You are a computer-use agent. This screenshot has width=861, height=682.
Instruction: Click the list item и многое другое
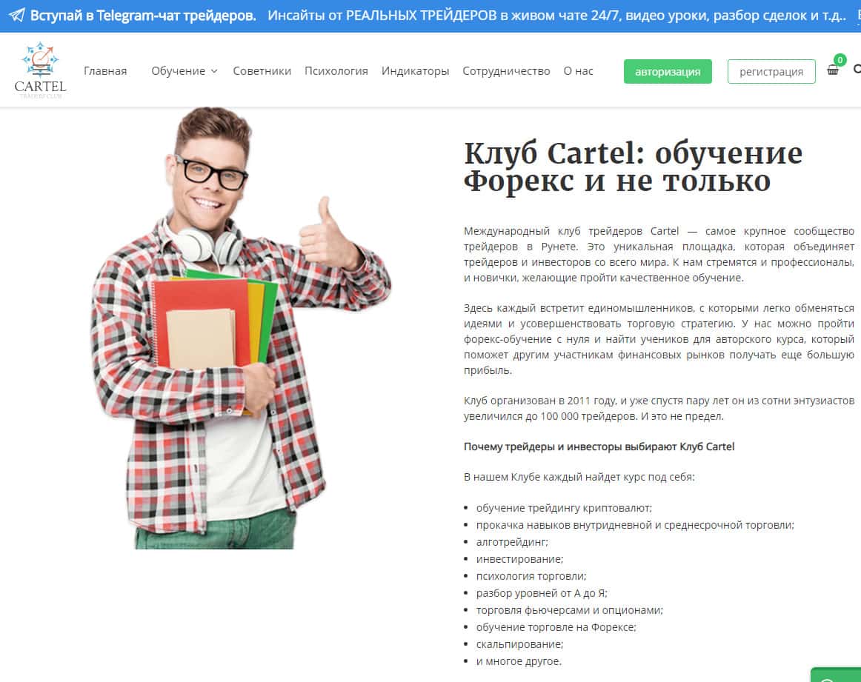(519, 661)
